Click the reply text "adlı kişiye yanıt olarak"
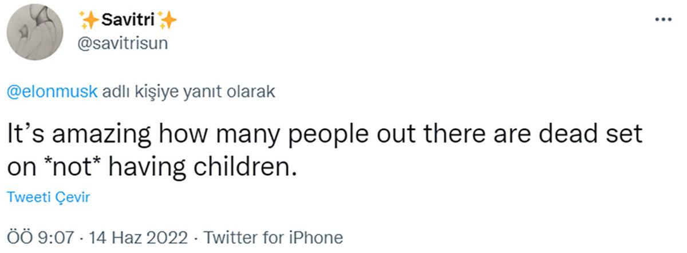The image size is (687, 253). [x=188, y=92]
